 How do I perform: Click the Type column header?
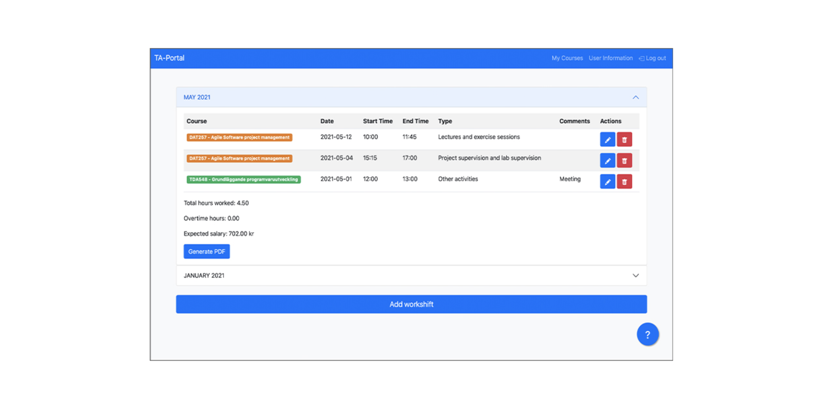click(x=445, y=121)
